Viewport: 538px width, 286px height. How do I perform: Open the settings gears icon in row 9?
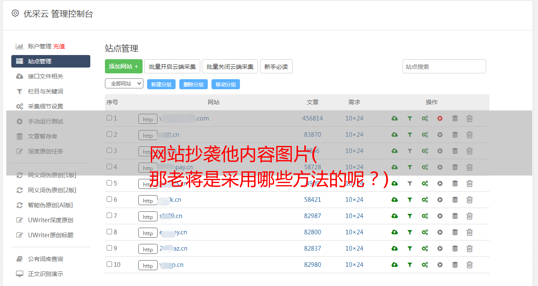(425, 248)
